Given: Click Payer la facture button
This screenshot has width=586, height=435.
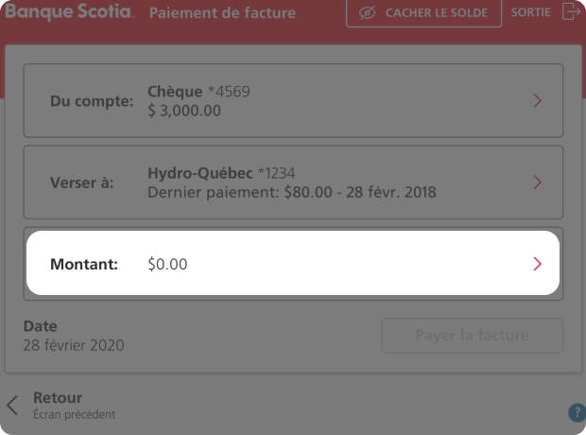Looking at the screenshot, I should [472, 336].
